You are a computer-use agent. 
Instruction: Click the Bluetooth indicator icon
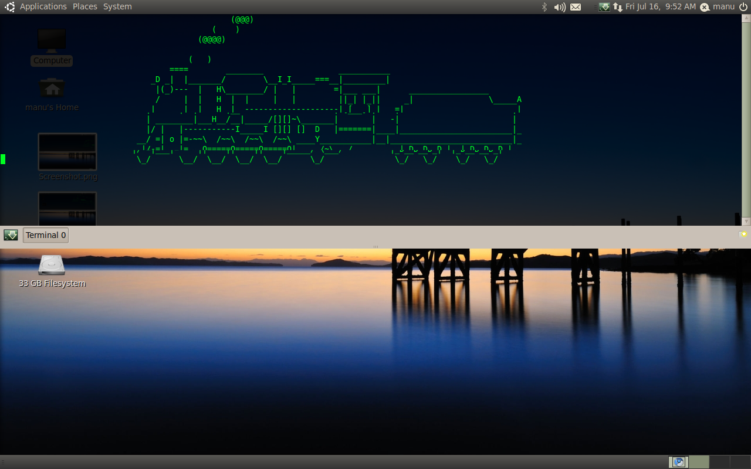[x=544, y=6]
